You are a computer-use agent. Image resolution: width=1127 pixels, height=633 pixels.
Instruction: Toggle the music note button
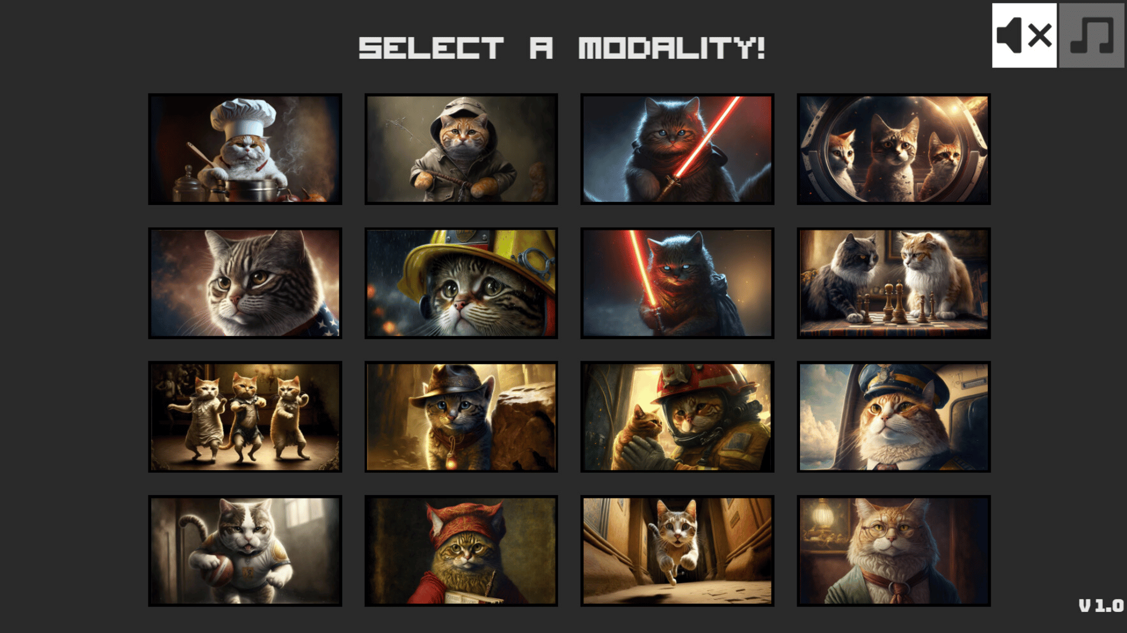click(1092, 35)
